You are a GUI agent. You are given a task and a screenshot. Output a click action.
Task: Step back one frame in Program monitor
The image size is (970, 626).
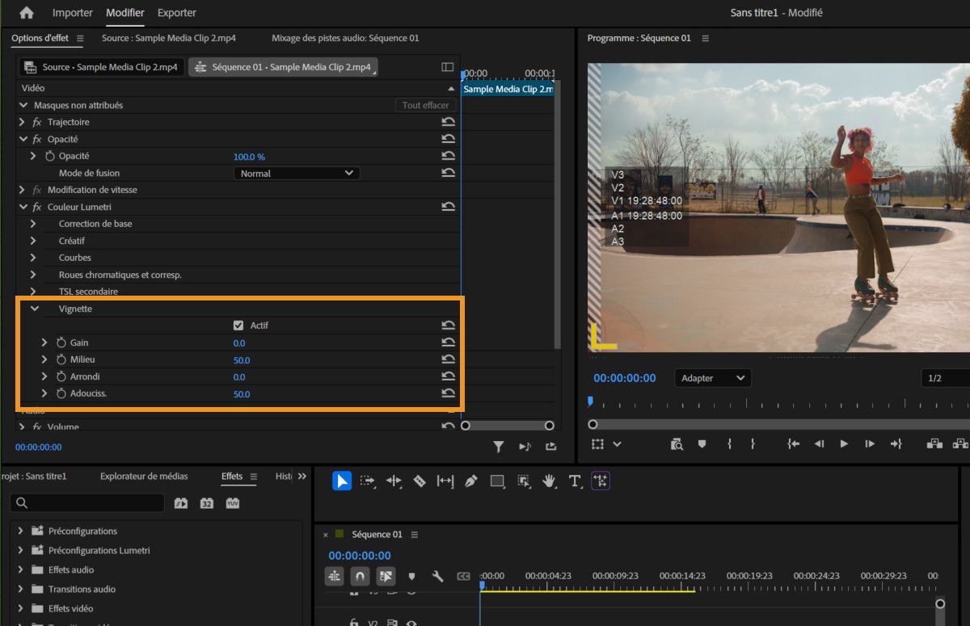819,443
